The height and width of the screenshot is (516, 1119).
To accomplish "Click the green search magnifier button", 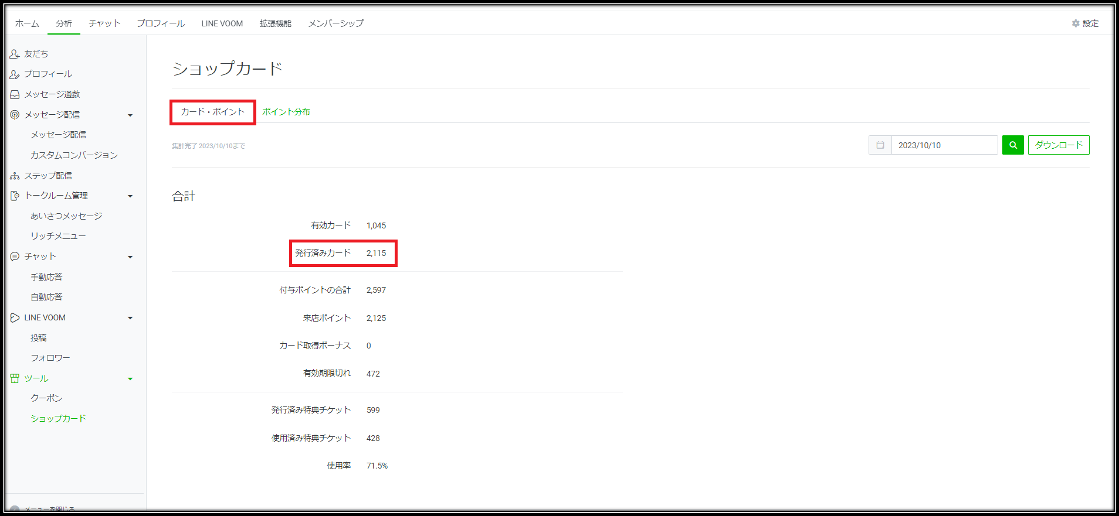I will 1013,145.
